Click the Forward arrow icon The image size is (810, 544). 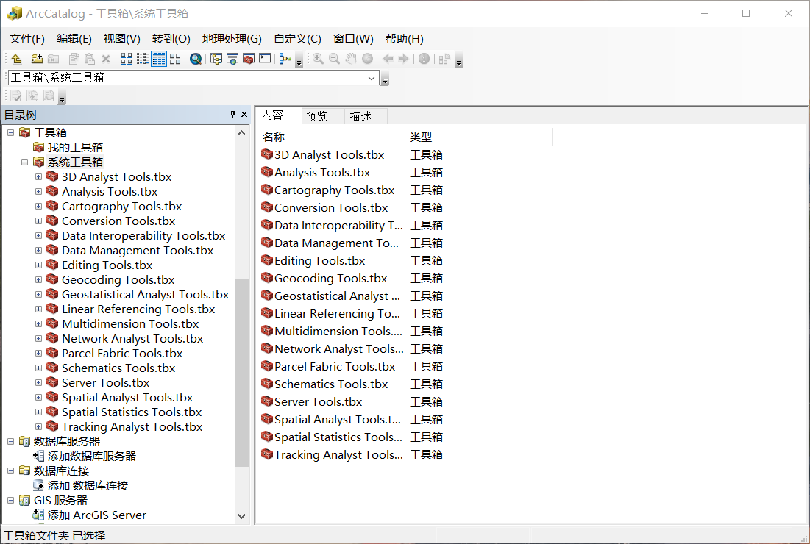[403, 59]
